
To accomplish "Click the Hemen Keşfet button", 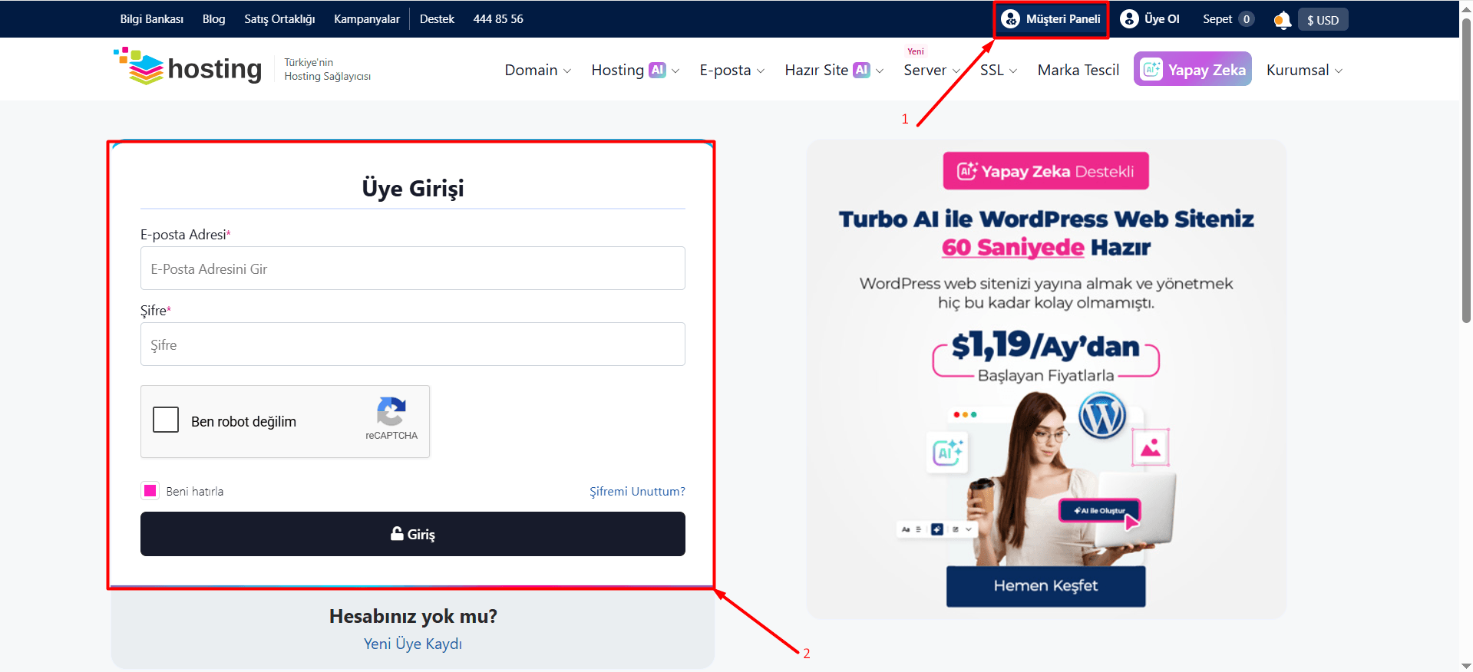I will pos(1045,586).
